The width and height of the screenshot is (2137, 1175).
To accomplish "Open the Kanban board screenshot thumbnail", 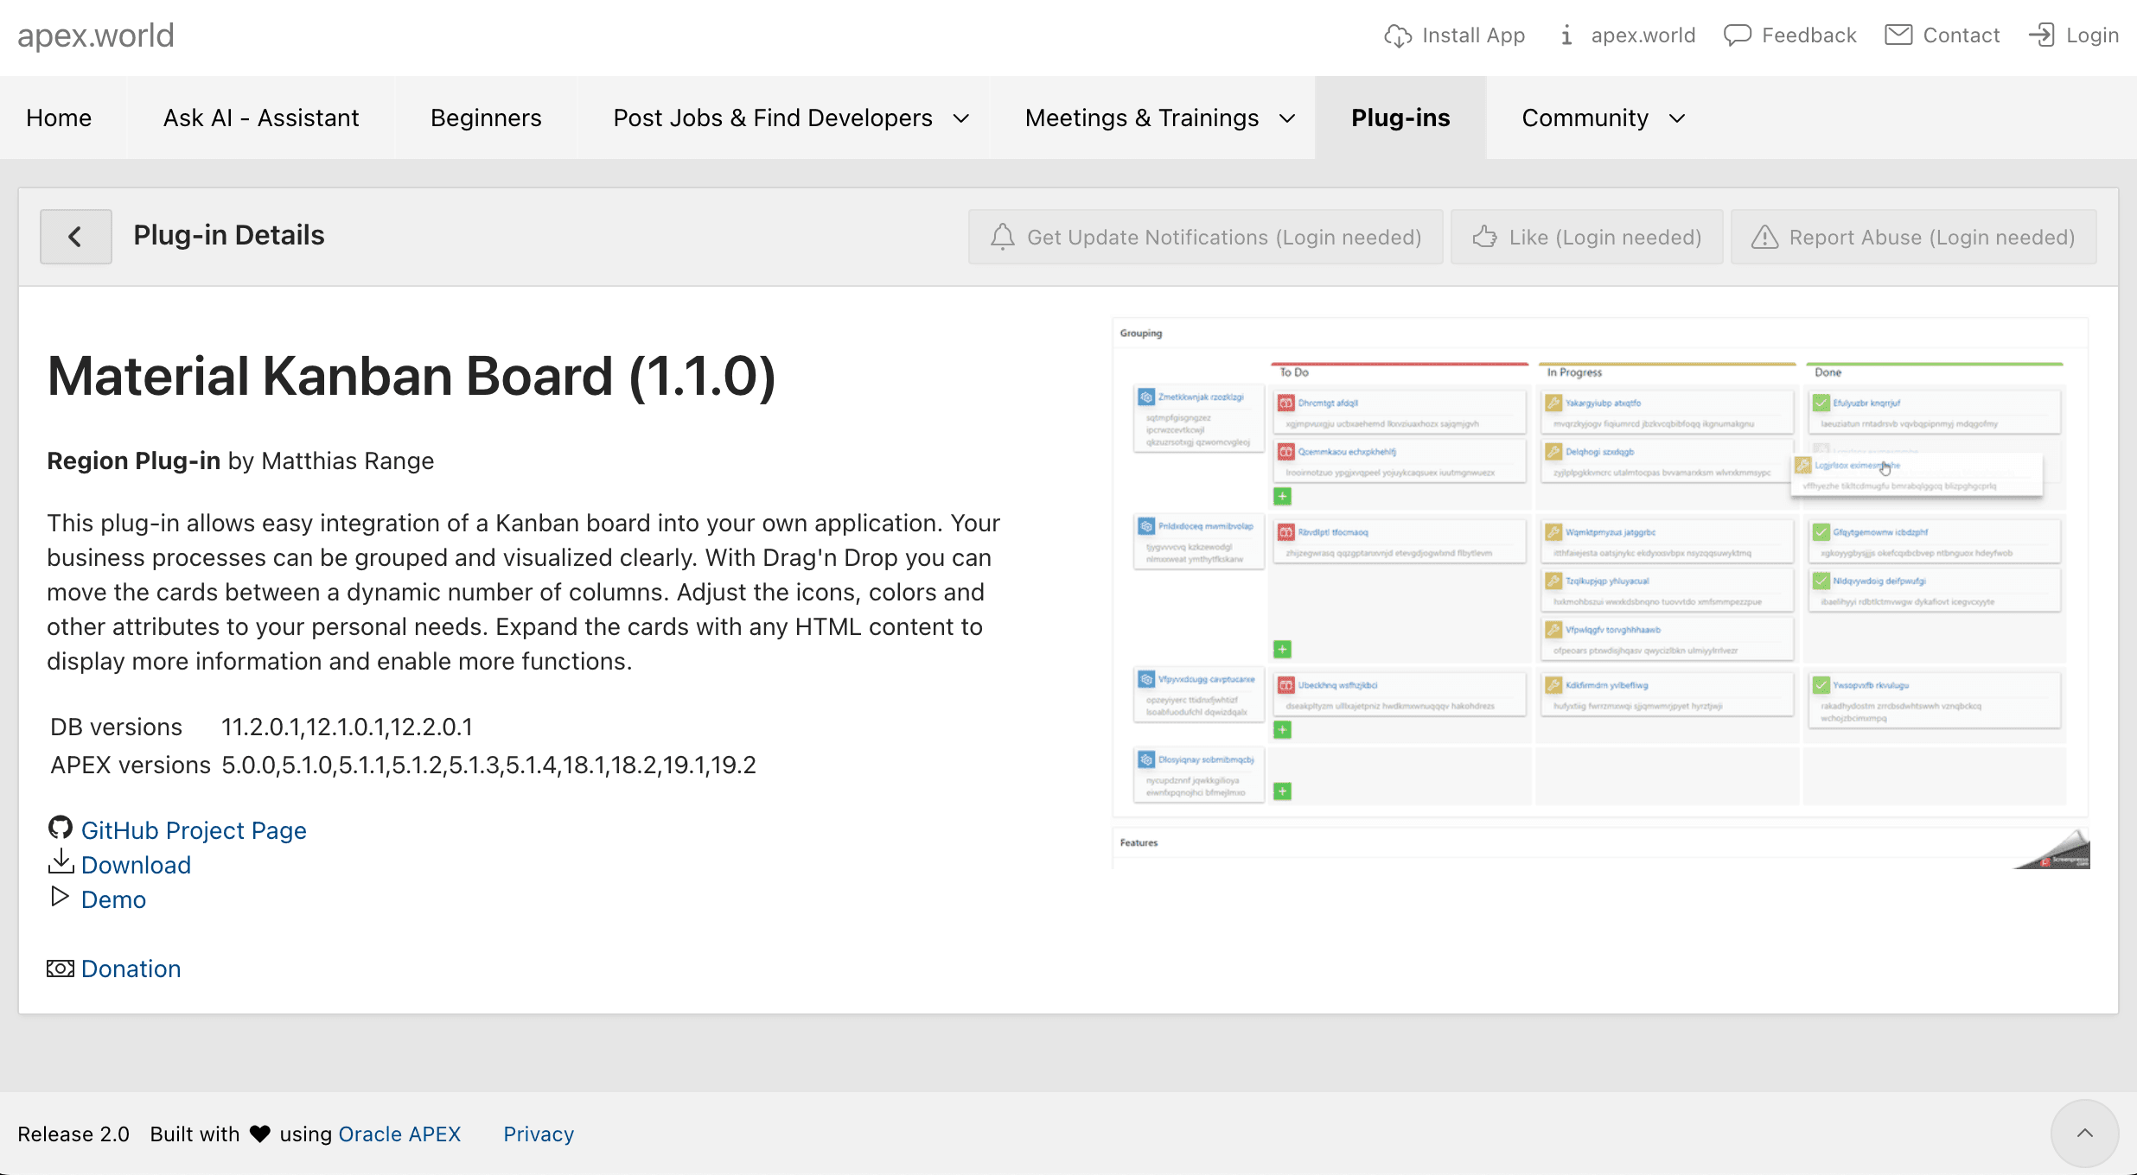I will [1601, 593].
